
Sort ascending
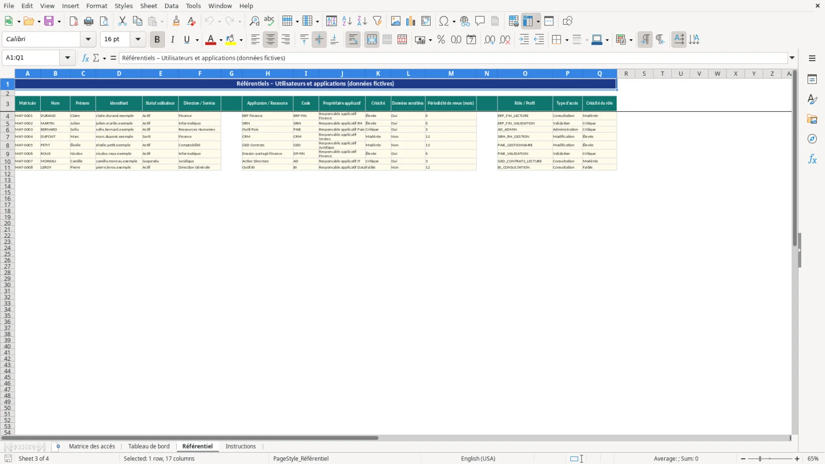[347, 21]
